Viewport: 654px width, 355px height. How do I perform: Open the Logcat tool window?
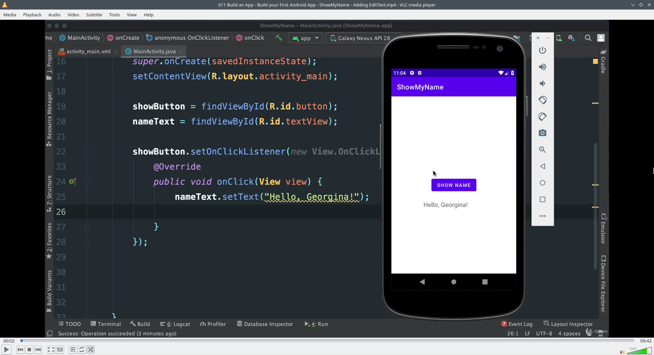[175, 324]
